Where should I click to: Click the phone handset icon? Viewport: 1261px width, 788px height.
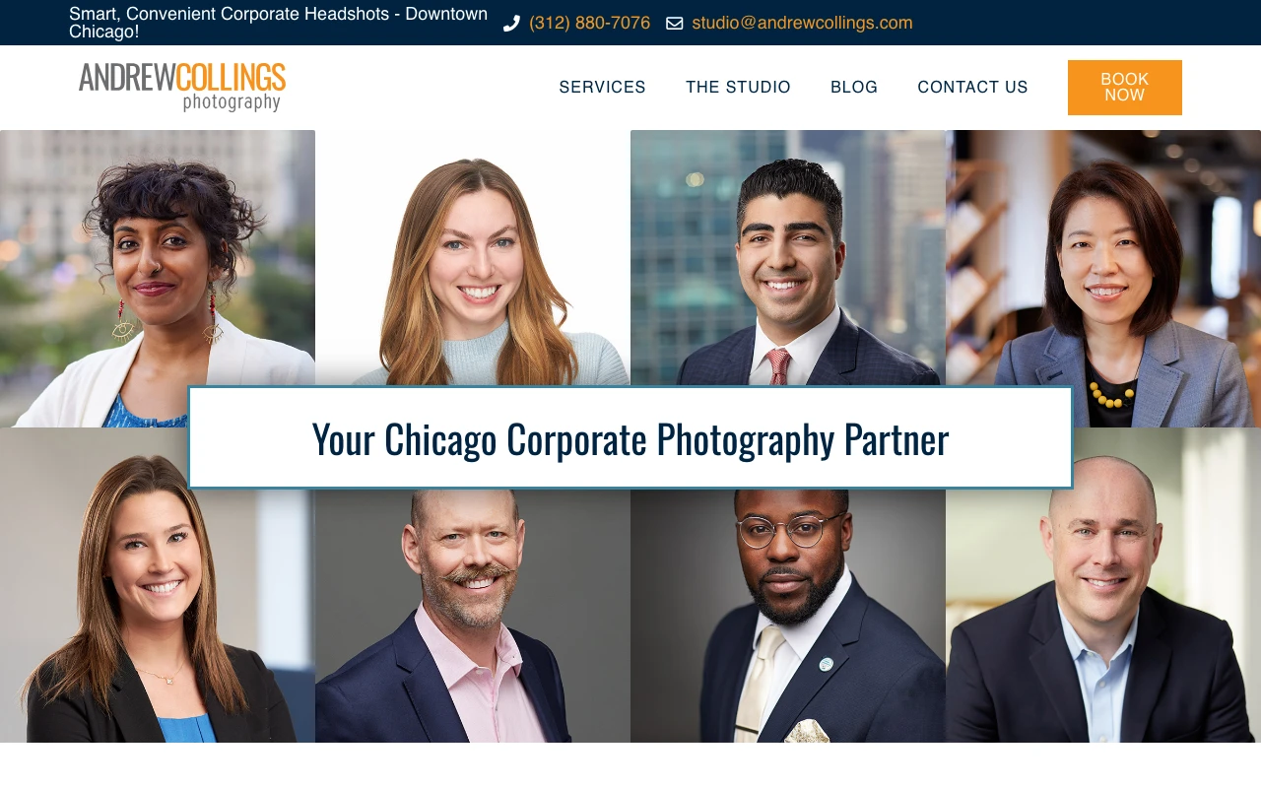511,23
